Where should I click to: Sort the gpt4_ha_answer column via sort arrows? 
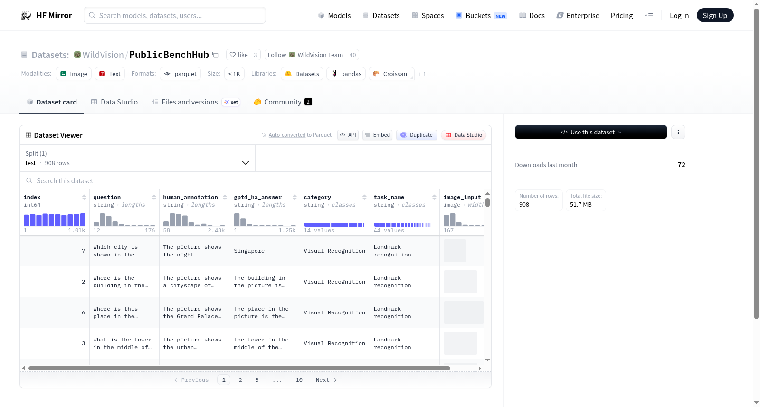[294, 197]
